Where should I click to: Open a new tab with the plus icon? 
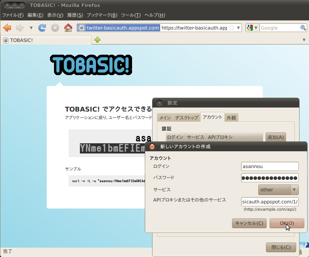click(x=97, y=40)
